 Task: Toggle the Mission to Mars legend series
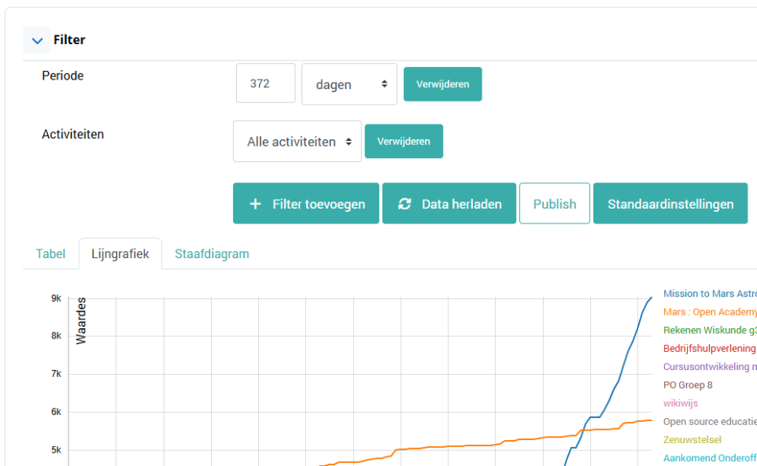709,294
